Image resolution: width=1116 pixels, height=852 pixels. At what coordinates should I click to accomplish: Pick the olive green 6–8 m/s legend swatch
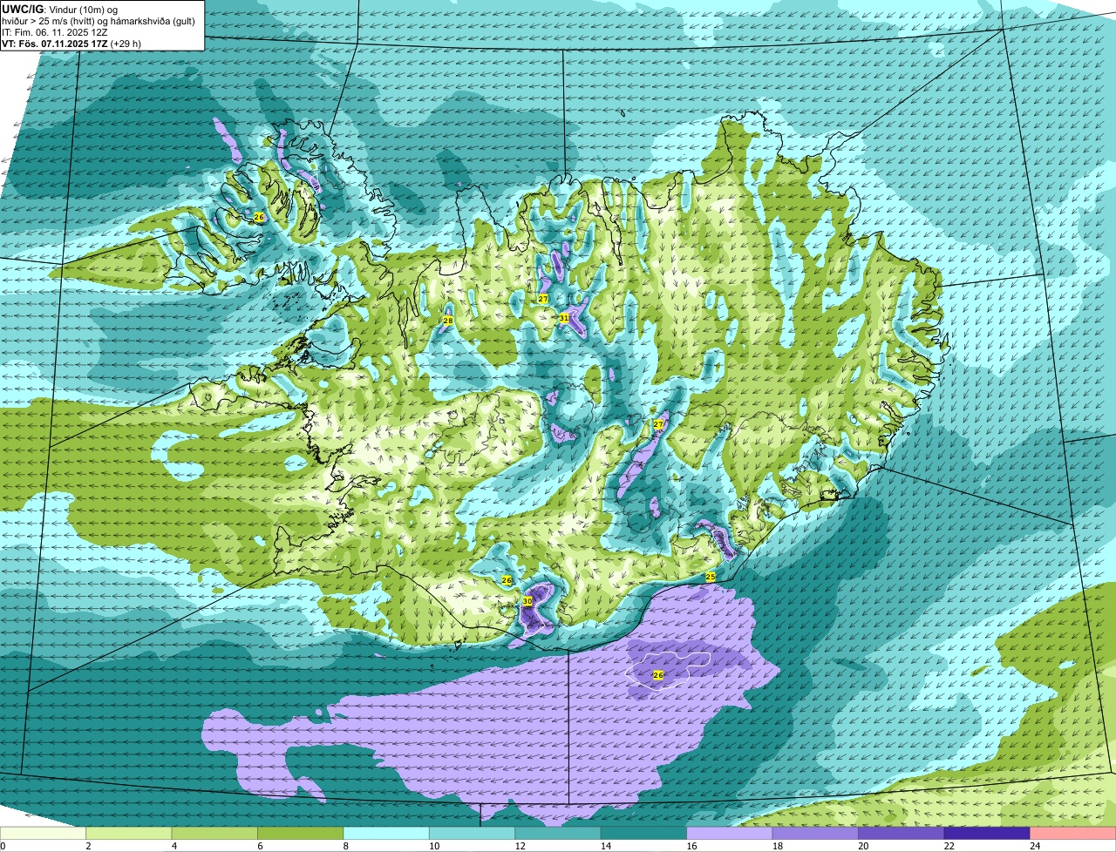click(x=301, y=834)
